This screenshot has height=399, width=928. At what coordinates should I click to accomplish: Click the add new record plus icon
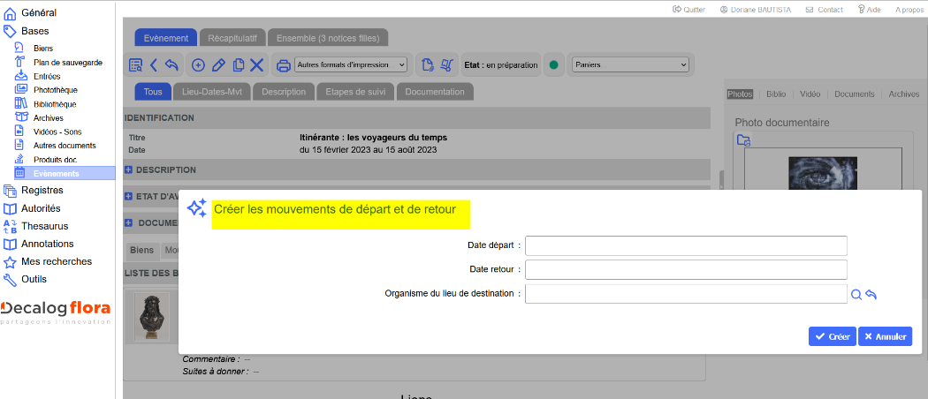[198, 64]
